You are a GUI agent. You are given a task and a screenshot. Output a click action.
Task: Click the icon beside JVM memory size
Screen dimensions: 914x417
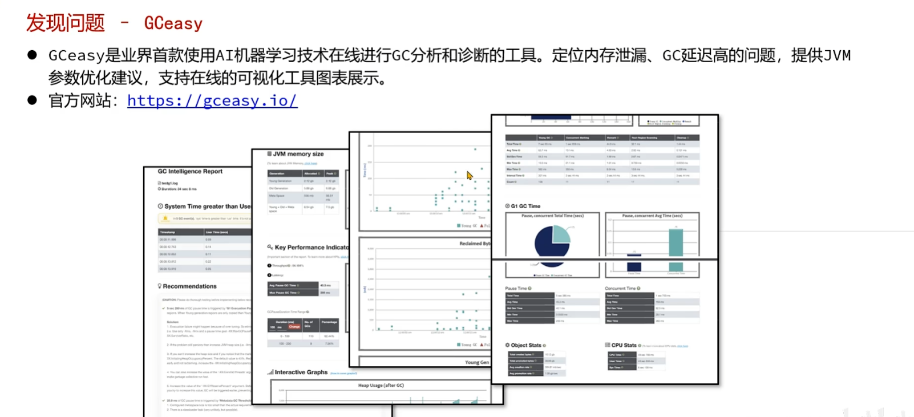269,154
